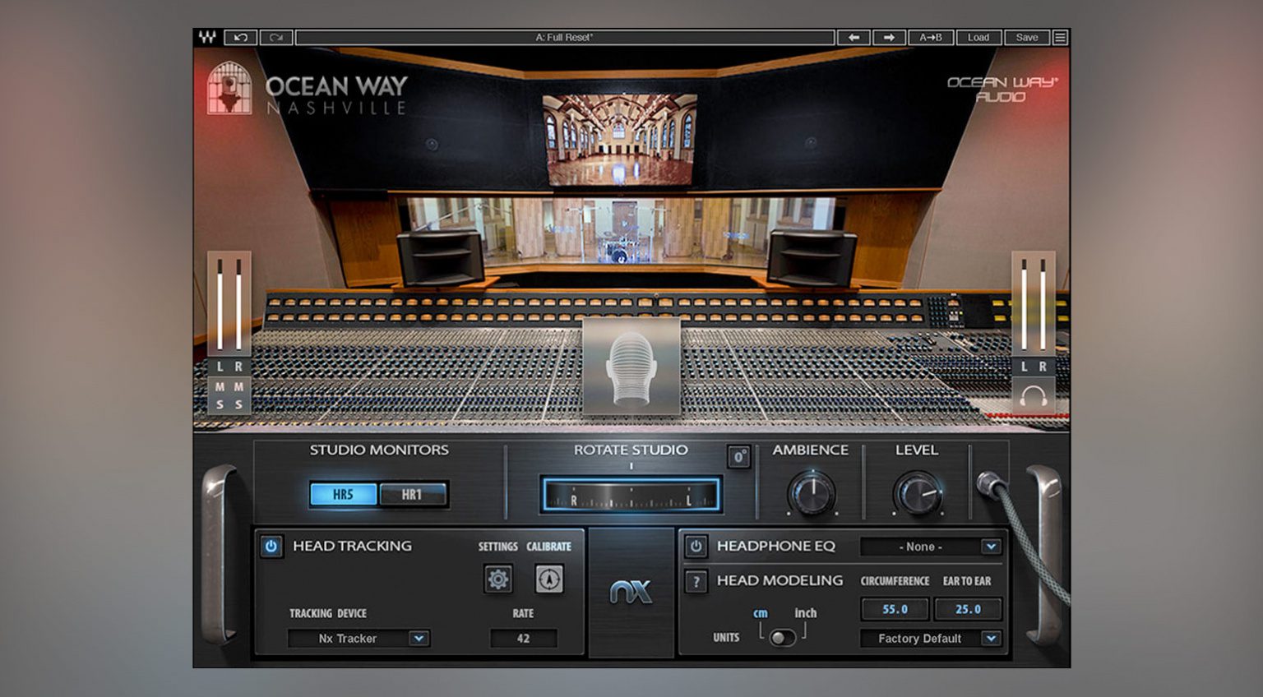Enable Head Tracking power button

[270, 547]
